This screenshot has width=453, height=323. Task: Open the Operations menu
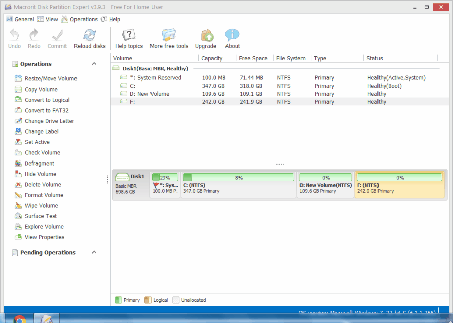pyautogui.click(x=80, y=19)
